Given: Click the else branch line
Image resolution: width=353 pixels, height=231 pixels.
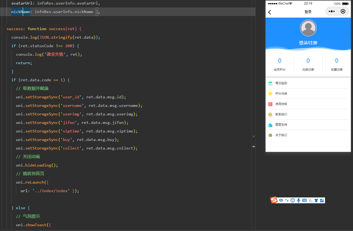Looking at the screenshot, I should (21, 208).
